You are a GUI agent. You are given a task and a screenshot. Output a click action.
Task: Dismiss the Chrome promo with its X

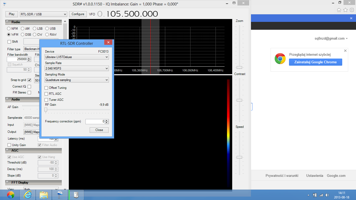tap(345, 51)
